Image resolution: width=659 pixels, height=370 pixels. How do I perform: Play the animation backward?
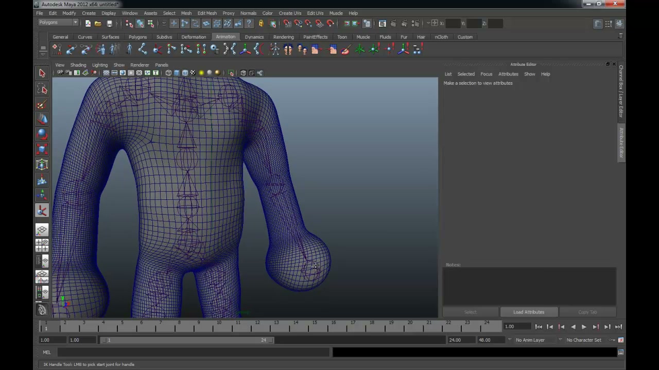coord(573,327)
